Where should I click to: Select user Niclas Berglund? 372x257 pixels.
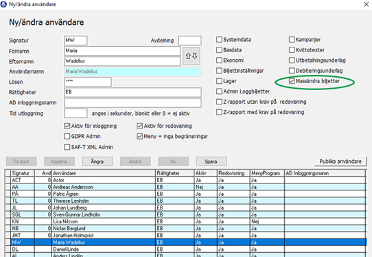(185, 228)
